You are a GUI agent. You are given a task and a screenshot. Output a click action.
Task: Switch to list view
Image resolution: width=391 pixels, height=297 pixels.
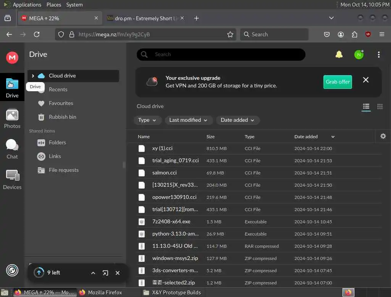366,107
